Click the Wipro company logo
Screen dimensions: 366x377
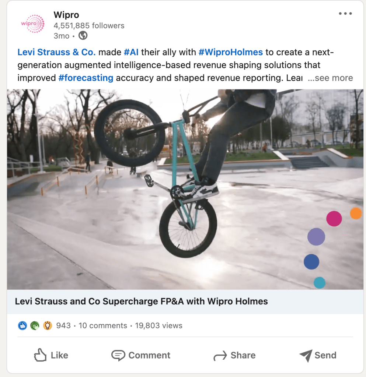pos(33,24)
